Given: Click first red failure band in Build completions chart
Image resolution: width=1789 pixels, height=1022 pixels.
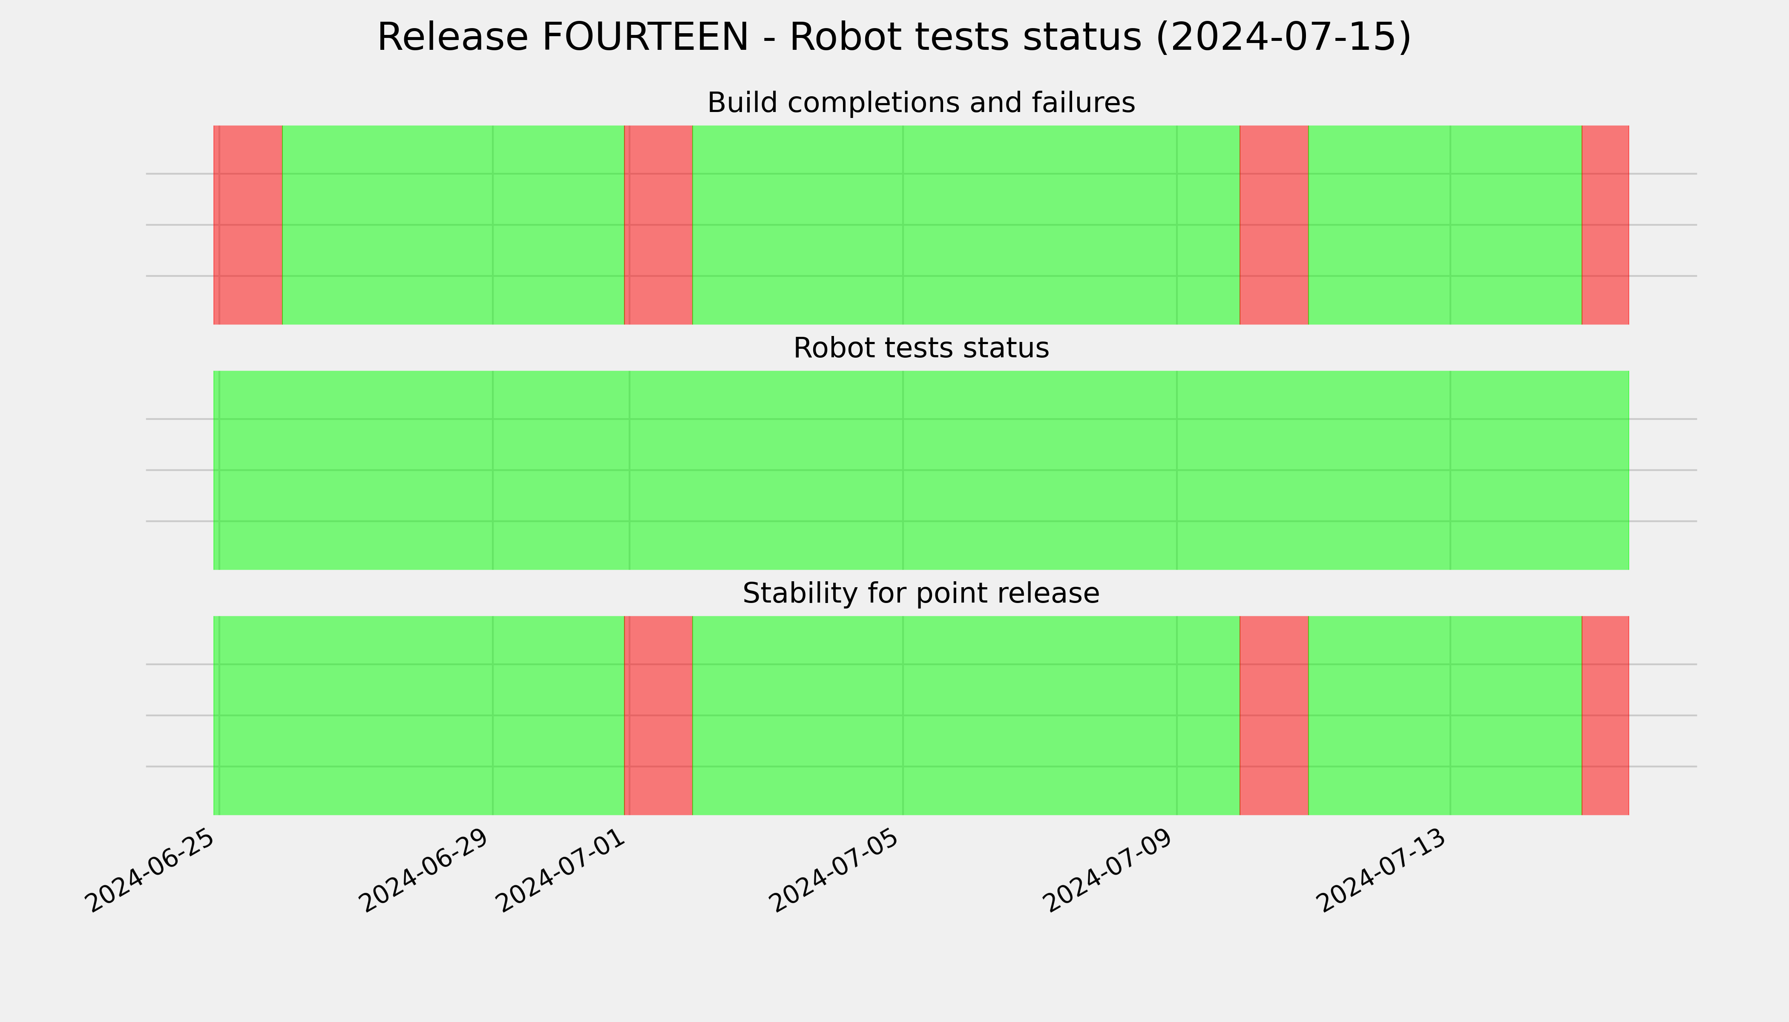Looking at the screenshot, I should tap(248, 224).
